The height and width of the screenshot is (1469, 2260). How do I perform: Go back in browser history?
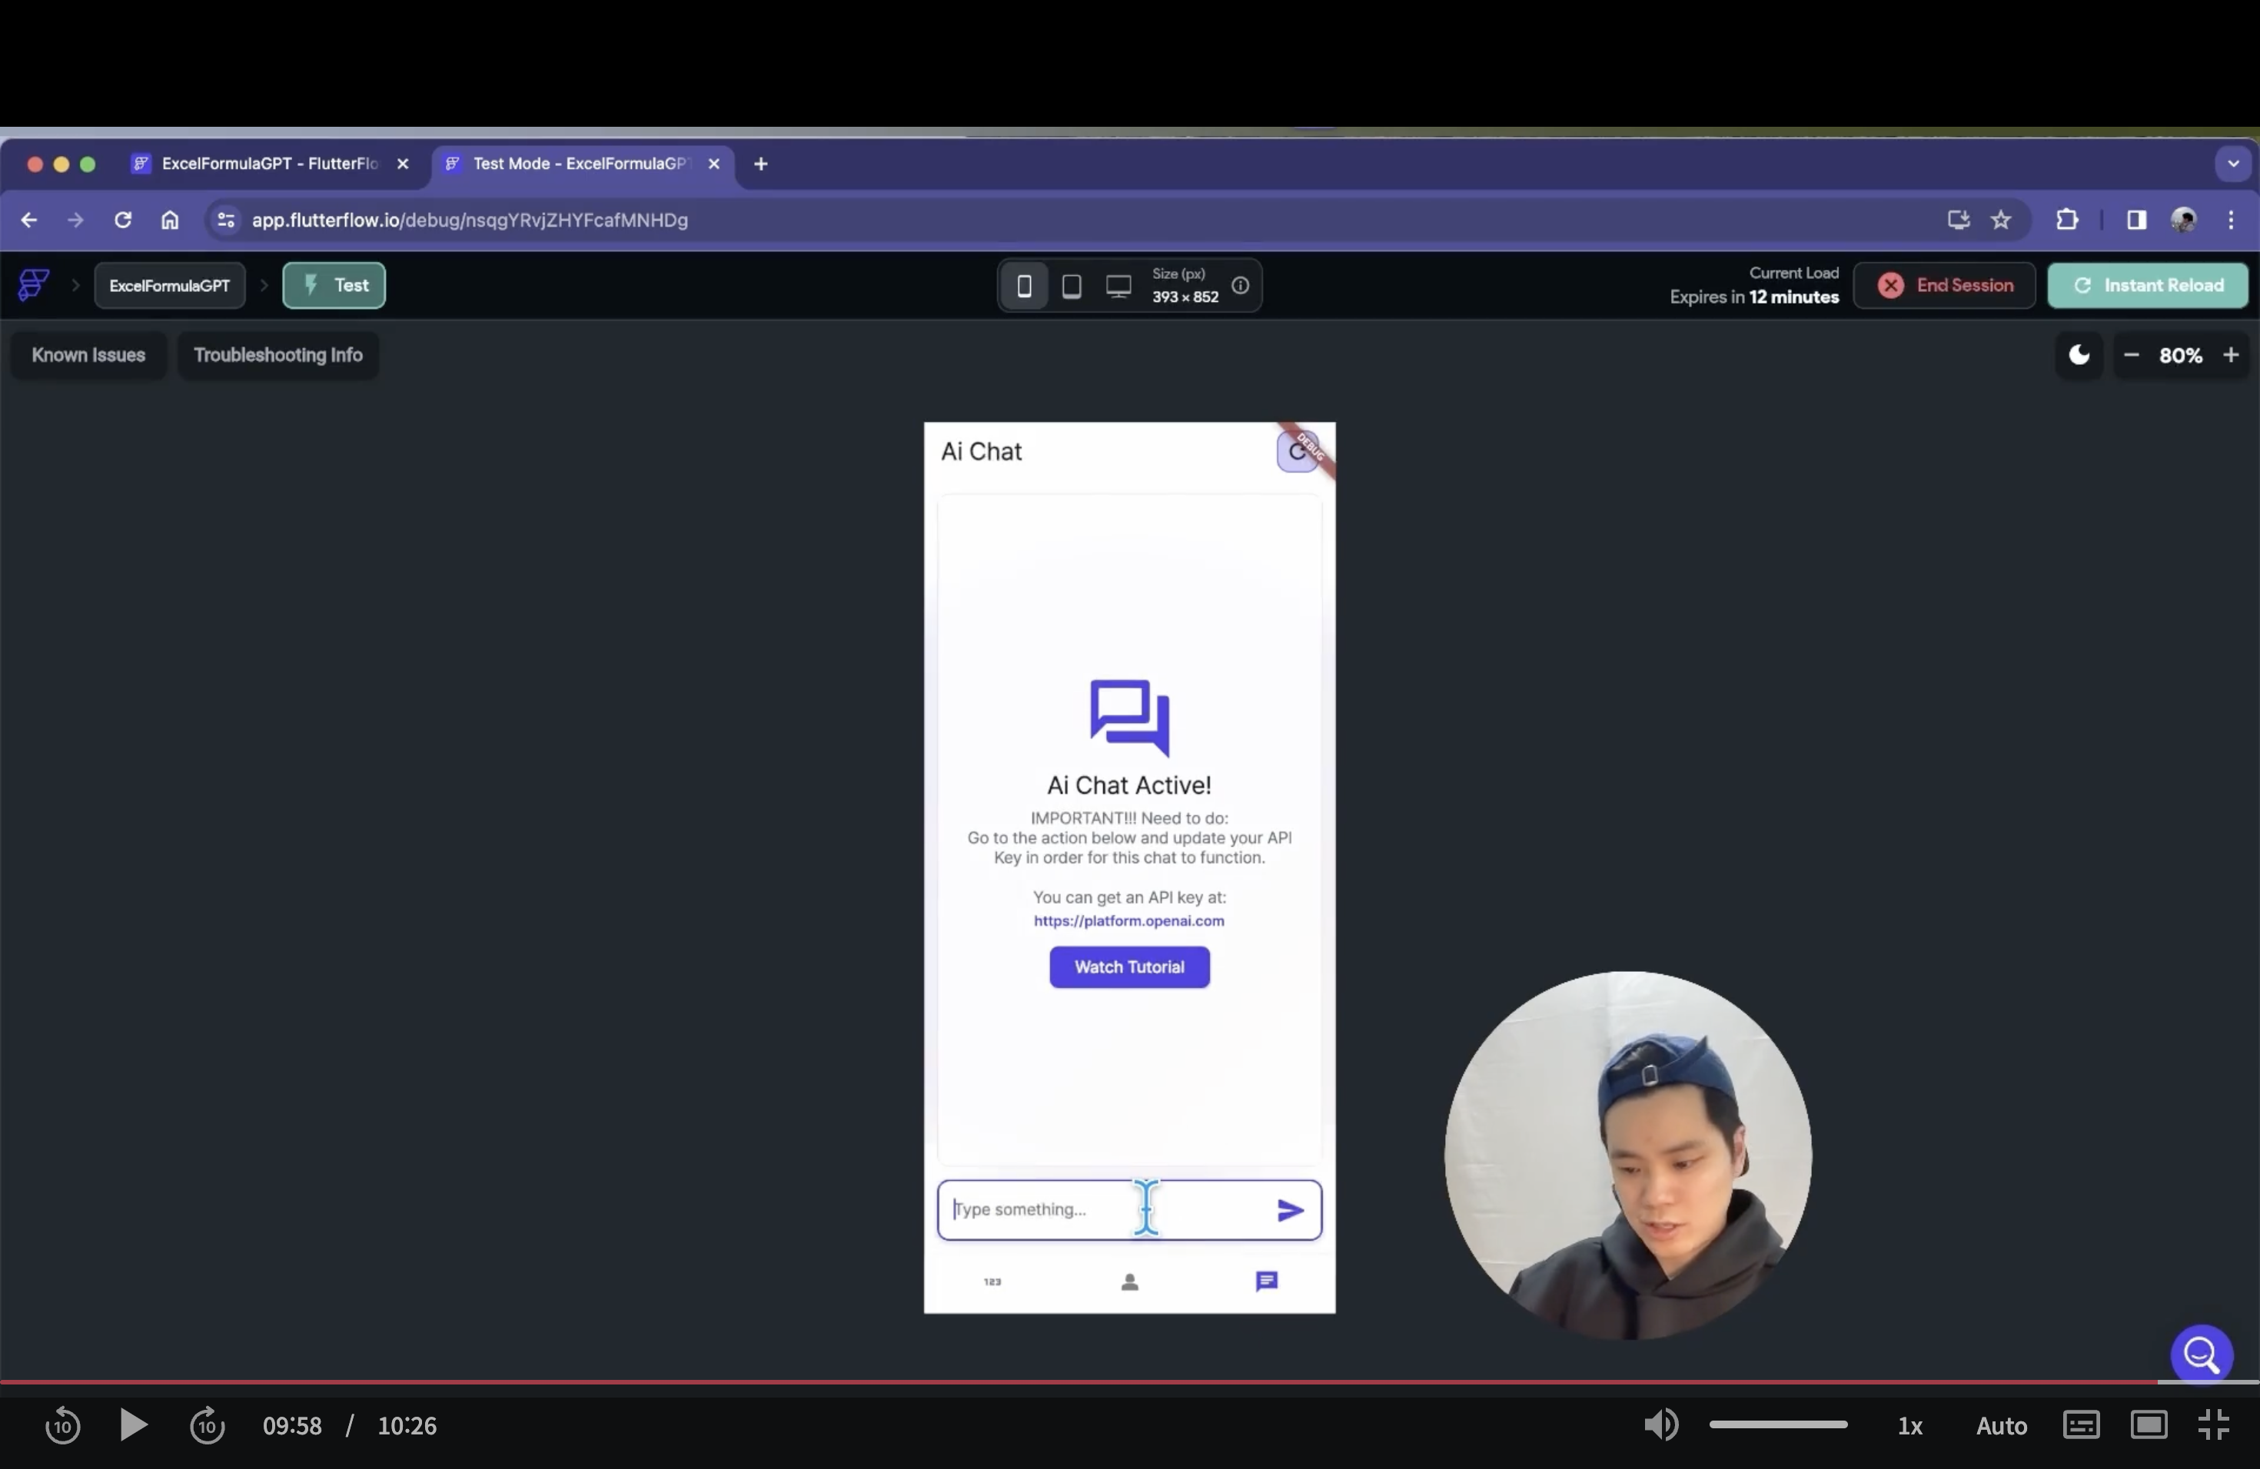[28, 221]
